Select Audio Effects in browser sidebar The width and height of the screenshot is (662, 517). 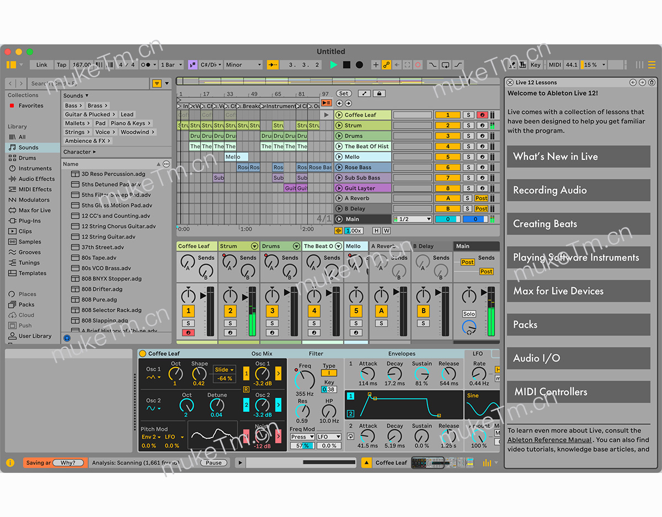(x=36, y=179)
